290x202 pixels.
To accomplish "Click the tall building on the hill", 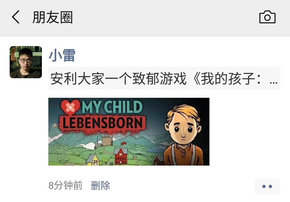I will [107, 140].
